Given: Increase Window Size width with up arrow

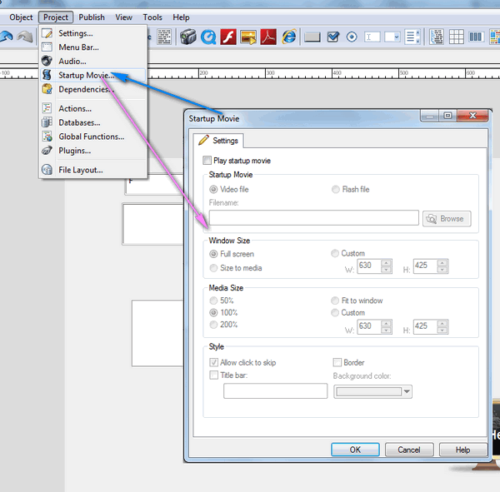Looking at the screenshot, I should pyautogui.click(x=386, y=263).
